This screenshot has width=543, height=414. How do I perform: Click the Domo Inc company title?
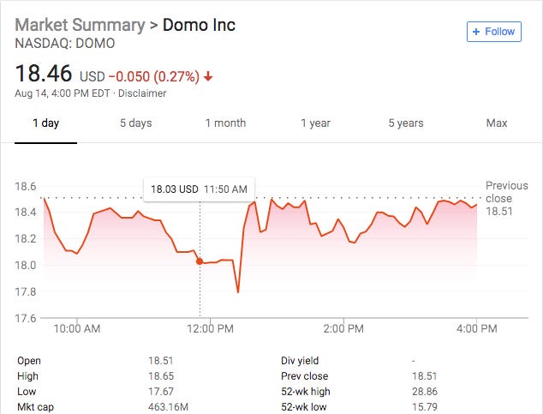tap(199, 25)
